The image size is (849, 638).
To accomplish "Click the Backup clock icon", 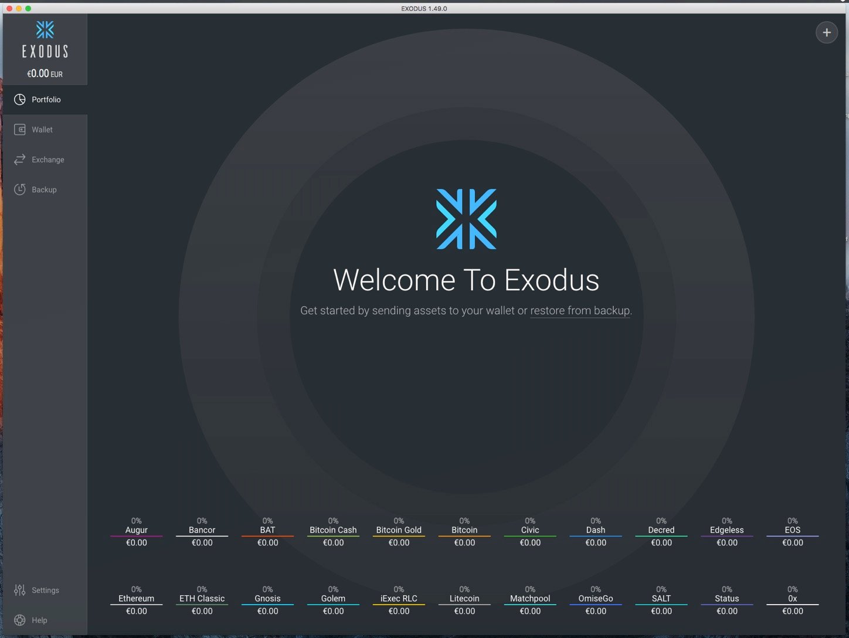I will coord(20,189).
